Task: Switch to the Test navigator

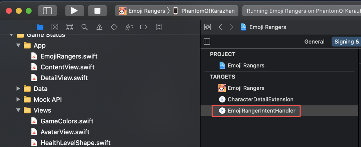Action: point(114,27)
